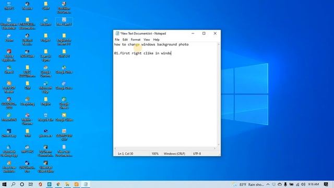Viewport: 334px width, 188px height.
Task: Select the Autodesk Desktop App shortcut
Action: point(9,151)
